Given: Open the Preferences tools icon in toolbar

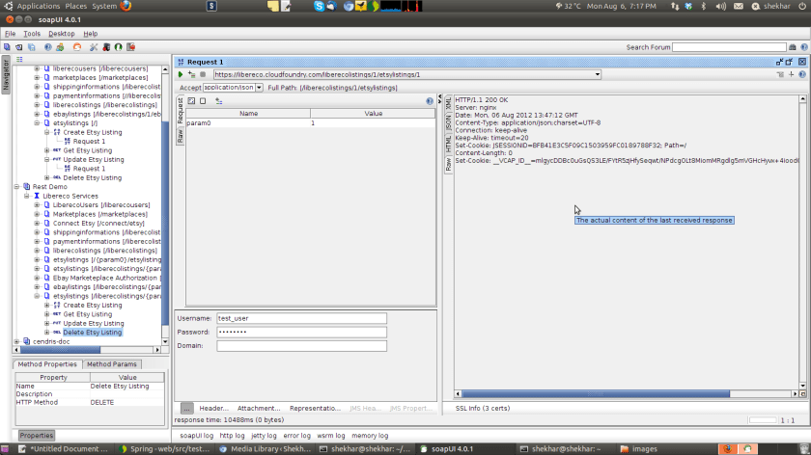Looking at the screenshot, I should [x=94, y=46].
